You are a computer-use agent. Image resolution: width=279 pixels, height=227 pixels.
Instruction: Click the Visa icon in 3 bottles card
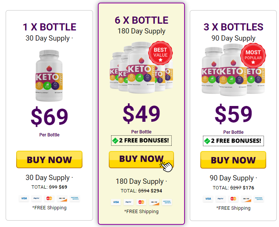[x=208, y=198]
